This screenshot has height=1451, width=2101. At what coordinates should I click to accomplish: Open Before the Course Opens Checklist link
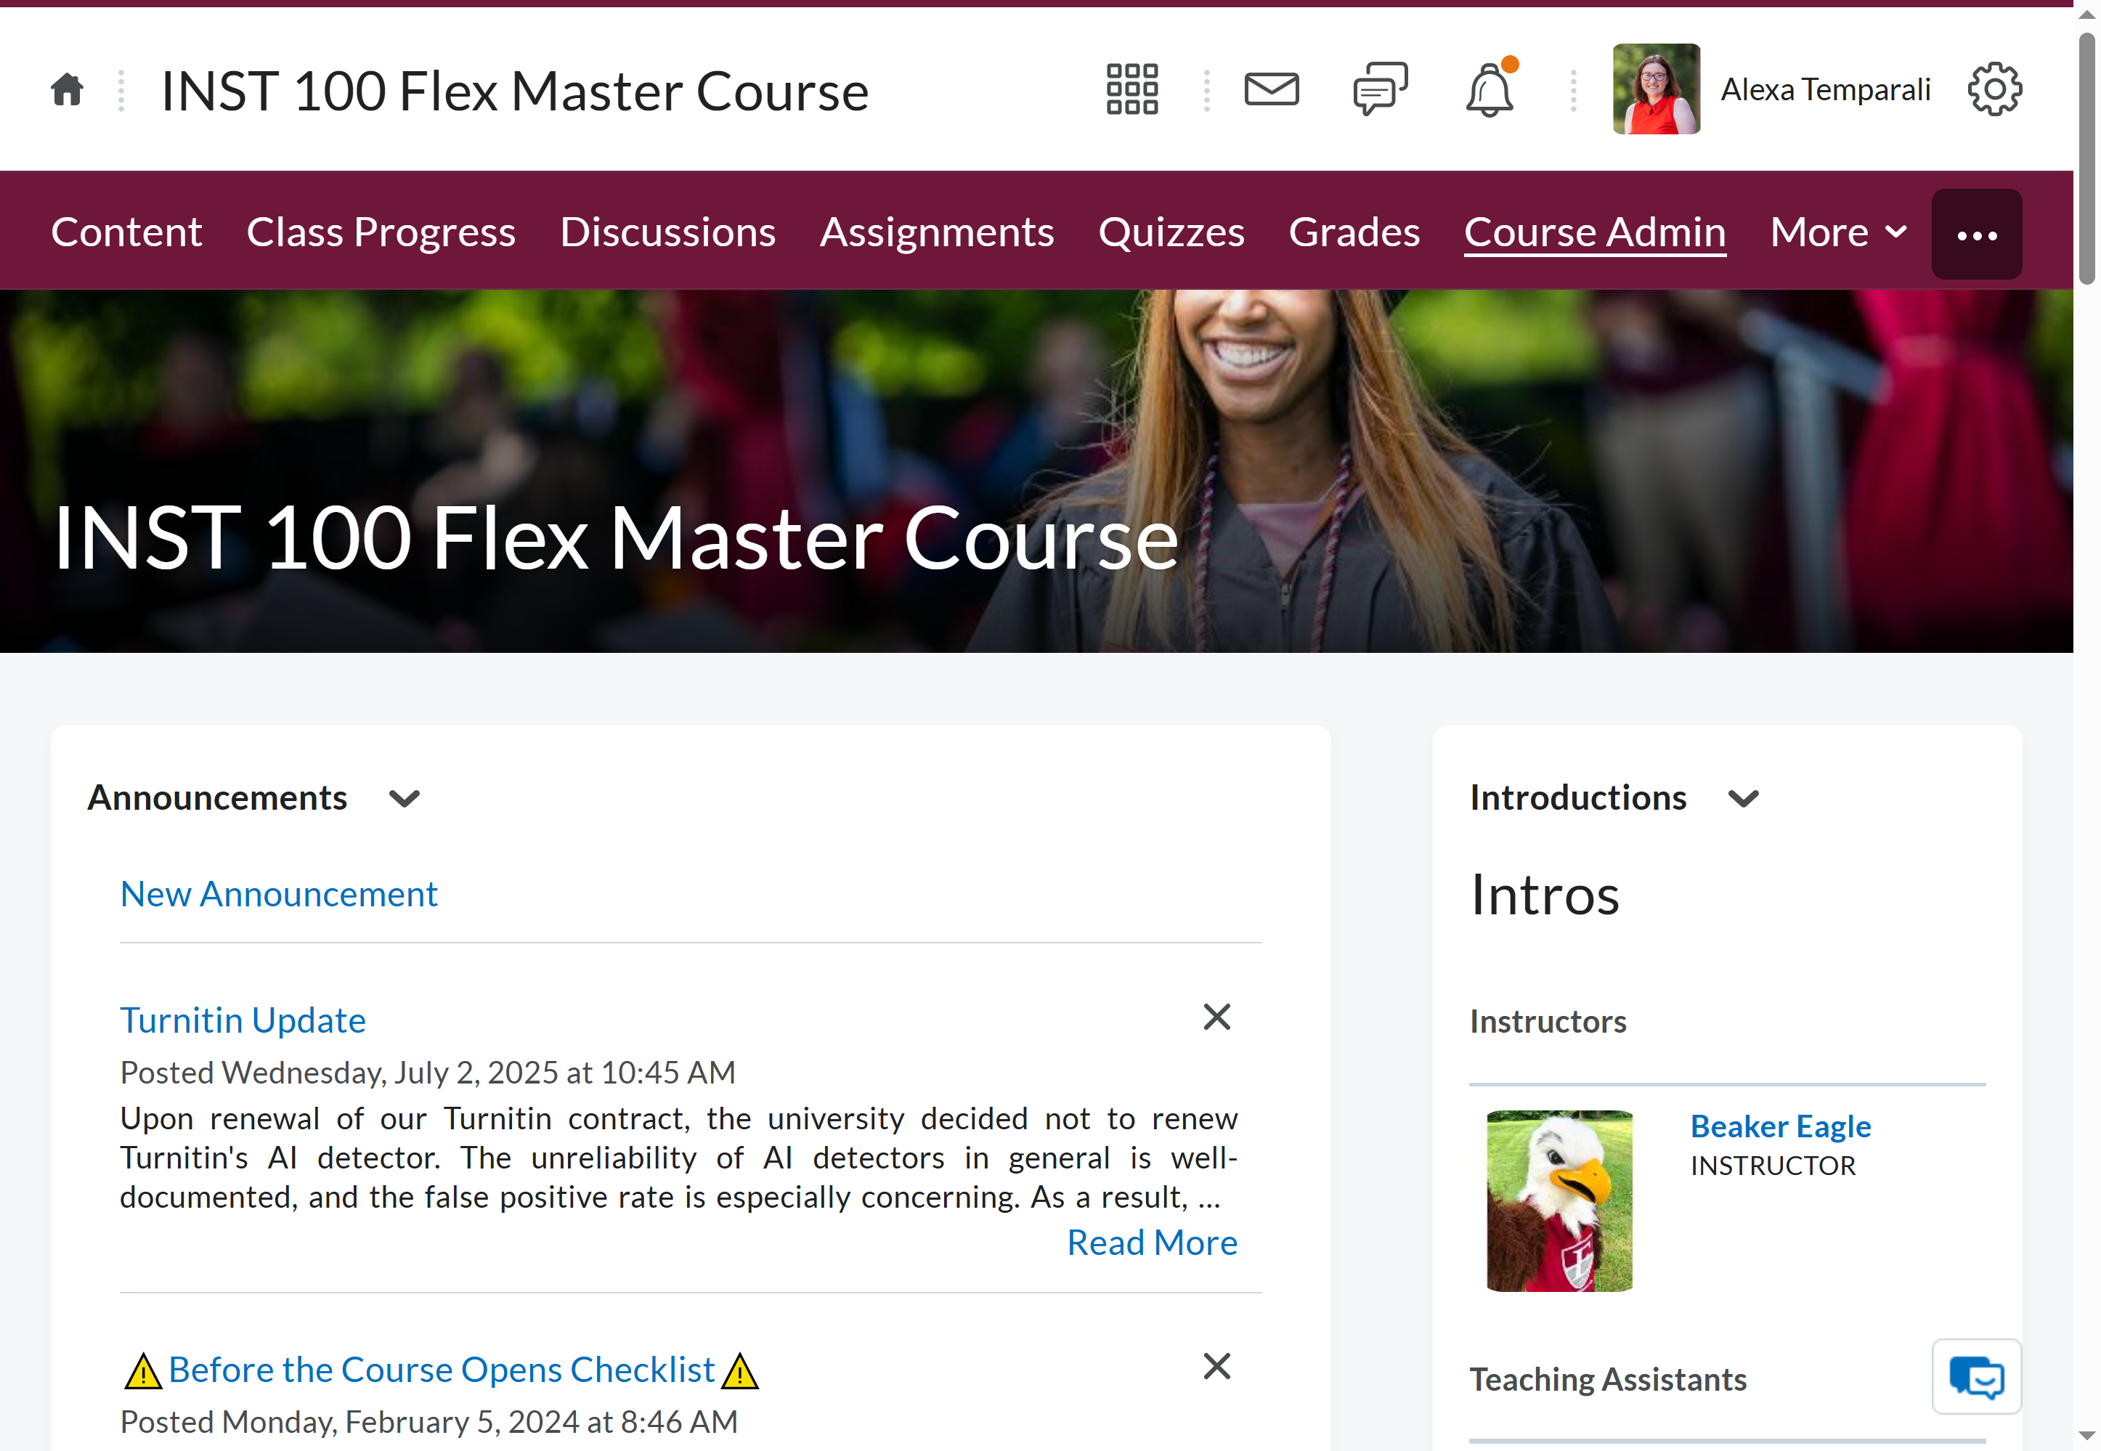441,1369
